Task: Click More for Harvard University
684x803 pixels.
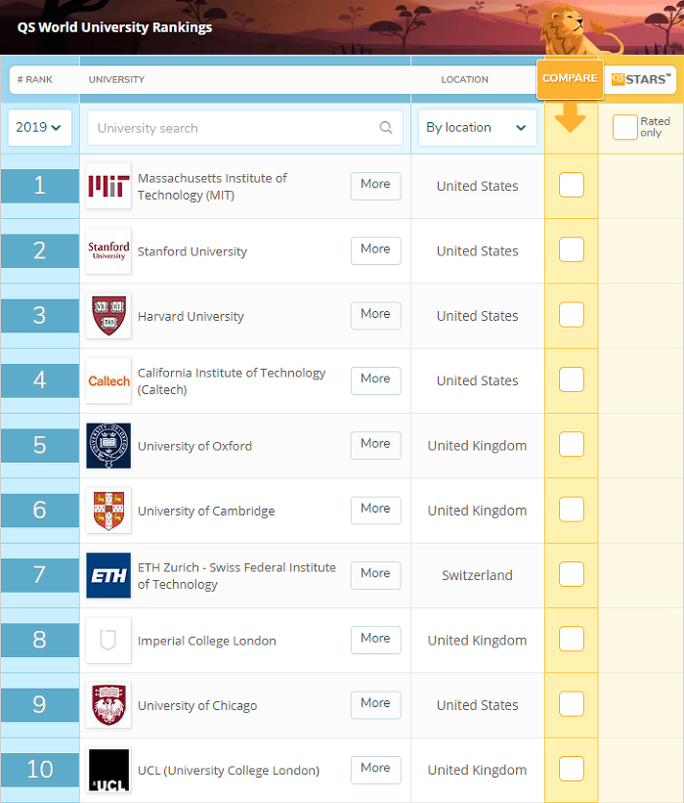Action: 375,316
